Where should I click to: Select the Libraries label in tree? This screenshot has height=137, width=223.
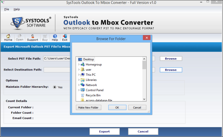pos(91,80)
